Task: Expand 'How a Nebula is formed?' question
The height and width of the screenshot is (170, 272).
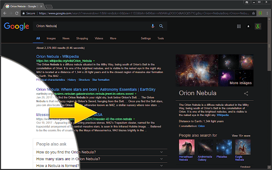Action: 100,166
